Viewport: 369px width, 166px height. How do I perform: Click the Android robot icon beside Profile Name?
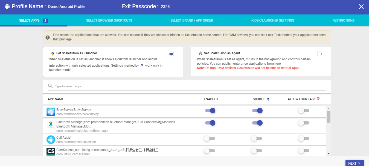7,6
